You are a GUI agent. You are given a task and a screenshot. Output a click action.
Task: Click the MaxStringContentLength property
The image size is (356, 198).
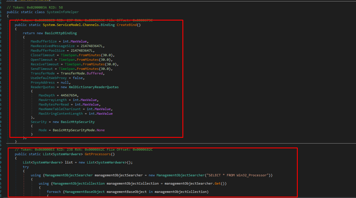click(61, 114)
